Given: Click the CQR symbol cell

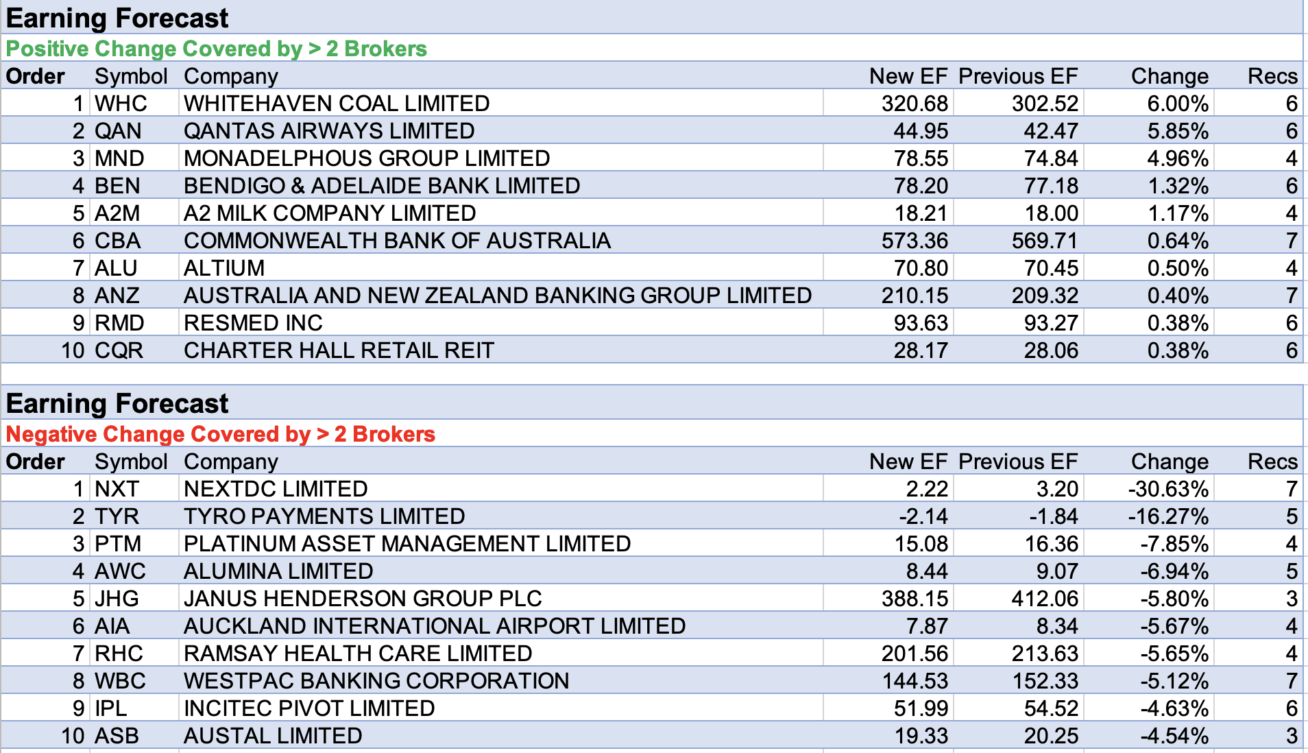Looking at the screenshot, I should [119, 350].
